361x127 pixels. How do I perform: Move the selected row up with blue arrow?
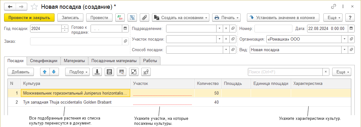(x=44, y=72)
